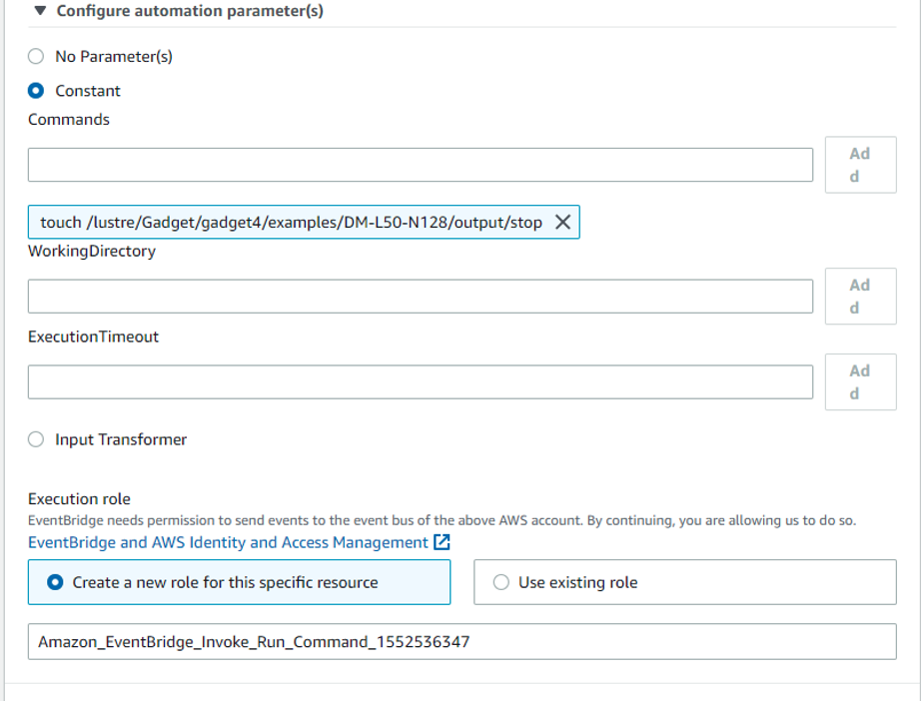Viewport: 921px width, 702px height.
Task: Choose Use existing role
Action: tap(500, 582)
